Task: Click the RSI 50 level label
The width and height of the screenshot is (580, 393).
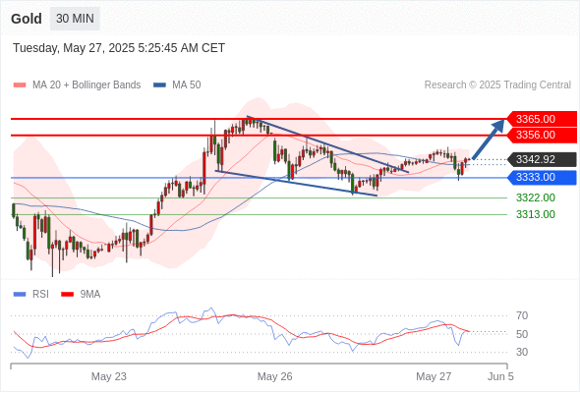Action: [x=522, y=334]
